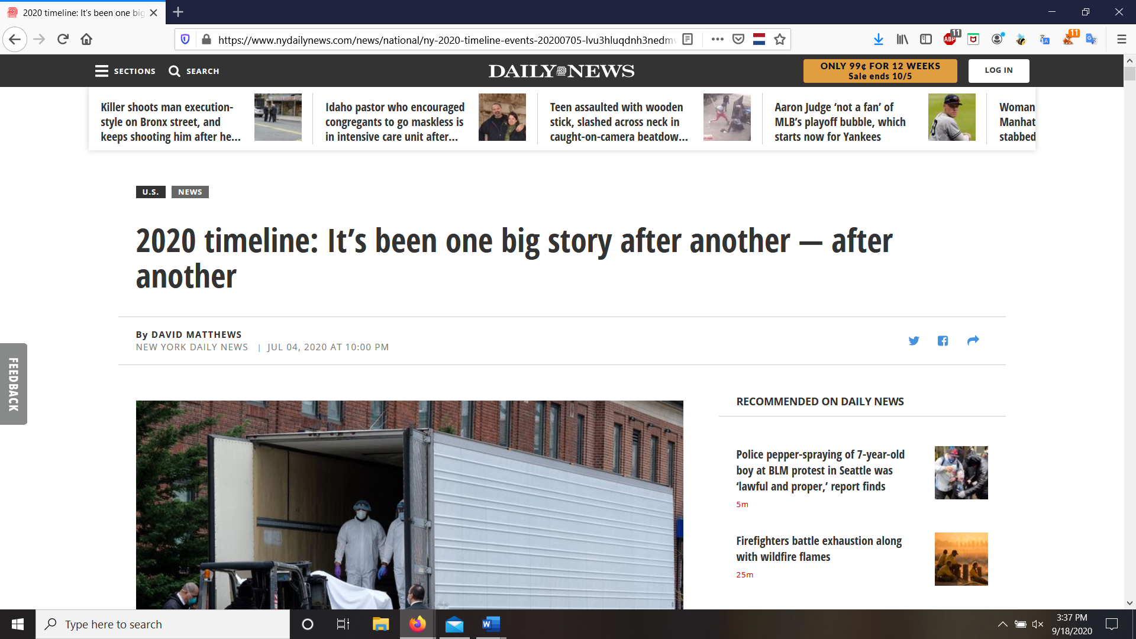Share article on Facebook

pos(943,341)
